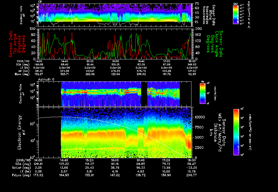Click PdLon value 147.02

coord(115,175)
